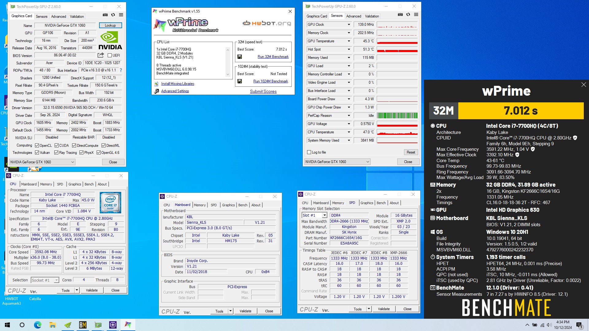Expand GPU Clock sensor dropdown arrow

click(349, 25)
